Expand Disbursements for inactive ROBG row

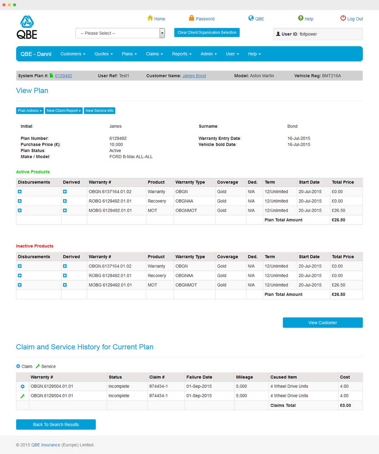[20, 276]
